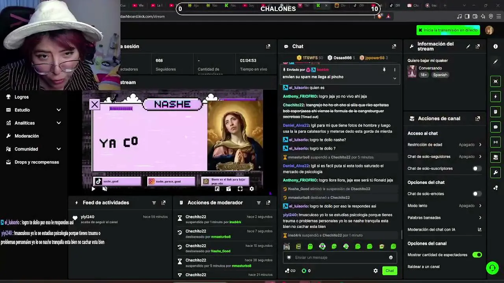The width and height of the screenshot is (504, 283).
Task: Click Raidear a un canal
Action: [423, 266]
